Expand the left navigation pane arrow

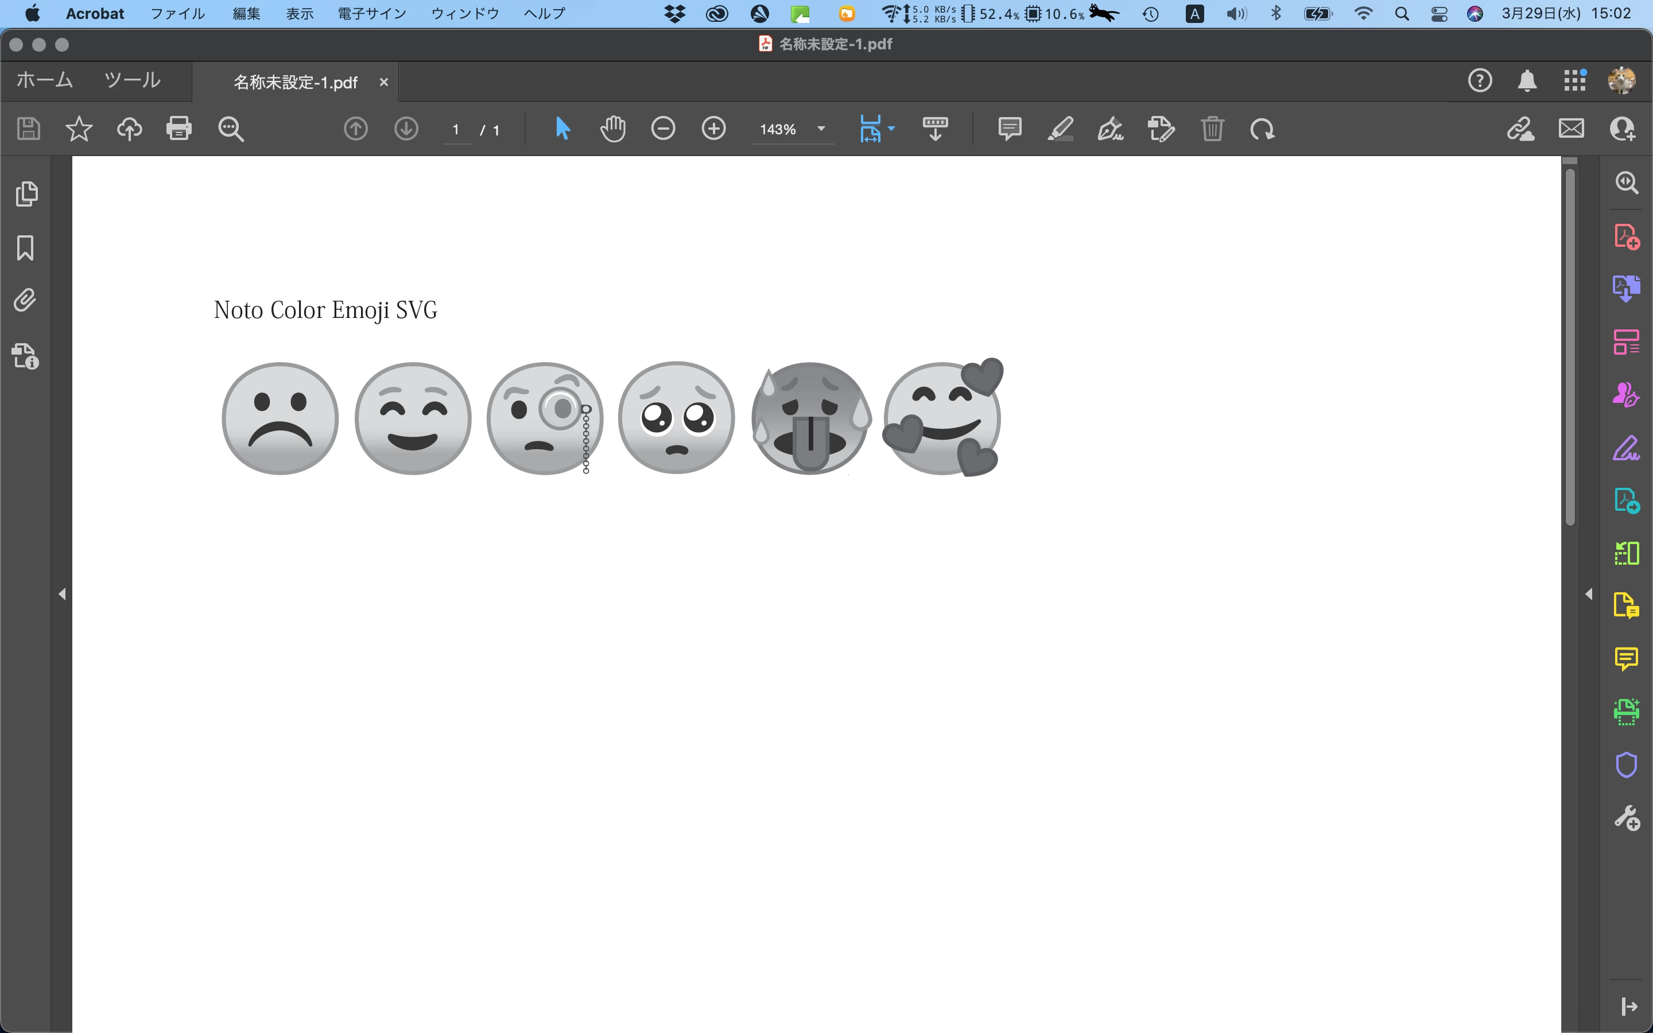62,594
